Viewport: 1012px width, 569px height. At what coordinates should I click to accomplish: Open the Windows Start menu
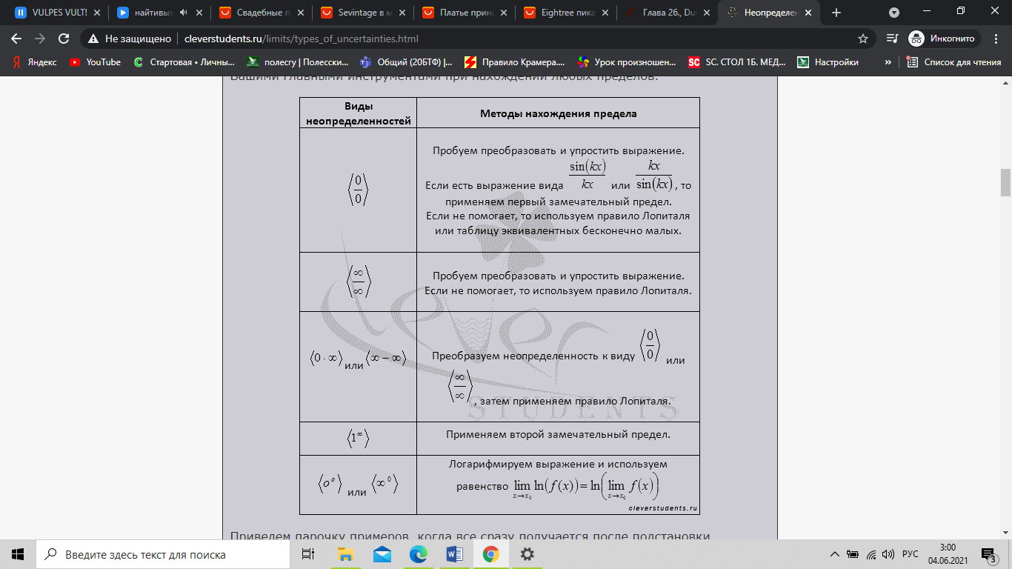[18, 554]
